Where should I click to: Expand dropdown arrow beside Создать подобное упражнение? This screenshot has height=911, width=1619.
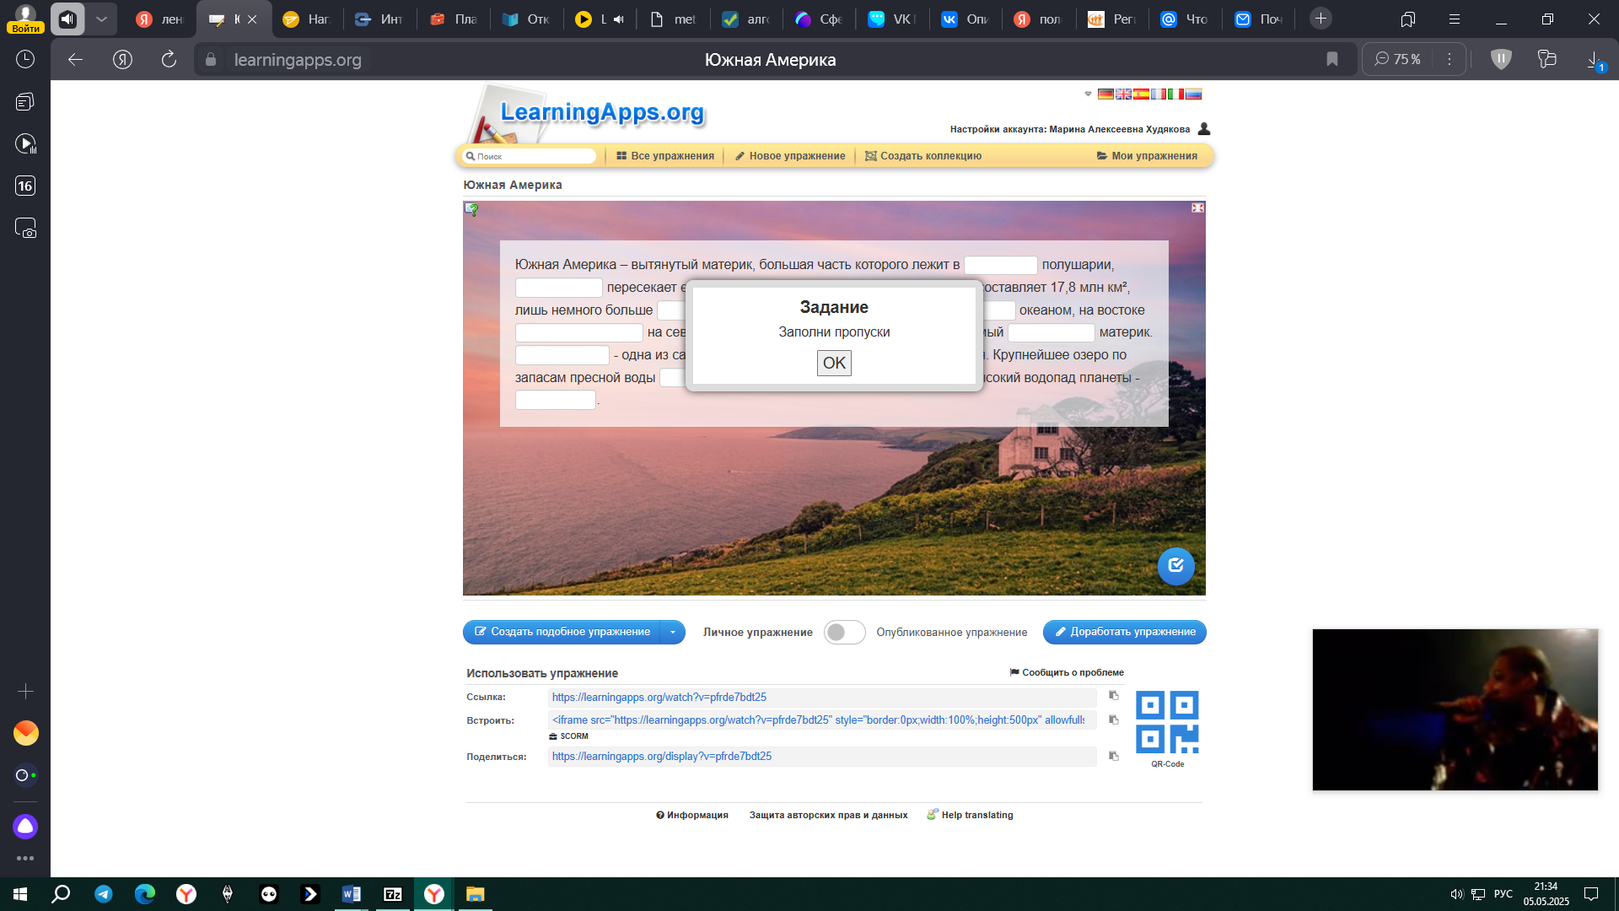click(x=673, y=632)
